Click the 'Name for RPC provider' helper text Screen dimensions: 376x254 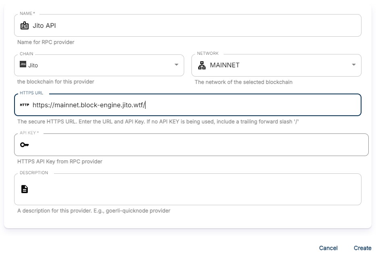(x=46, y=42)
